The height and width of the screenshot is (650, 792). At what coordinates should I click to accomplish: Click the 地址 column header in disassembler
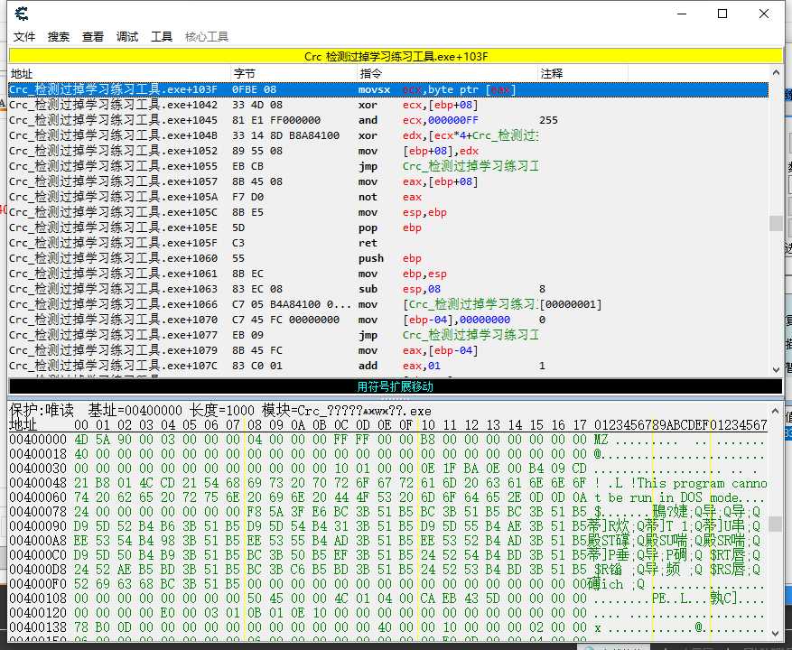pos(119,73)
